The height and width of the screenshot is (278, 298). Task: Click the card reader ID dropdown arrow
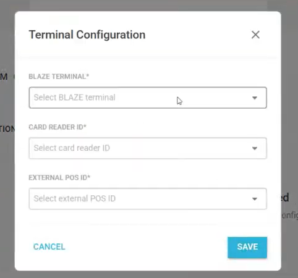(x=255, y=148)
